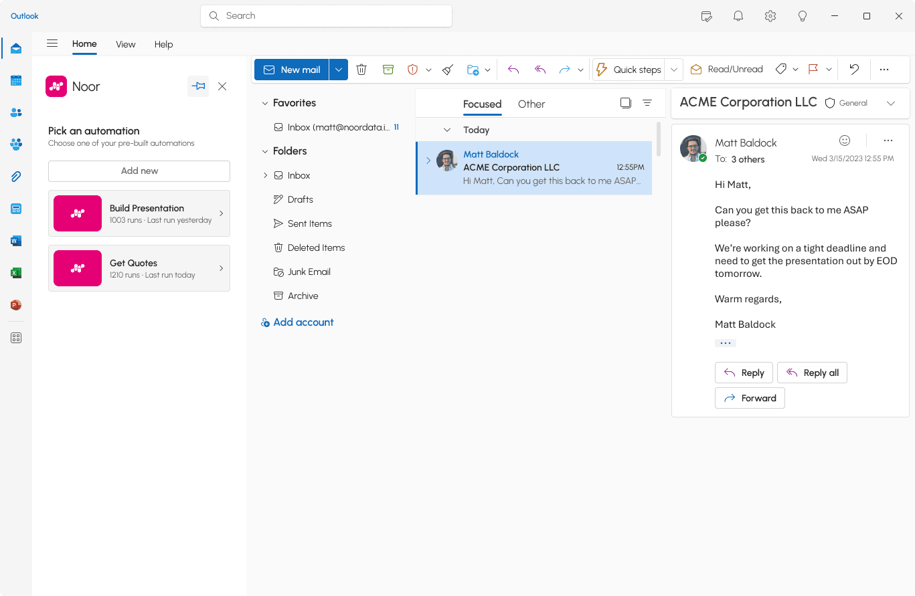Add an emoji reaction to the message
915x596 pixels.
coord(845,140)
